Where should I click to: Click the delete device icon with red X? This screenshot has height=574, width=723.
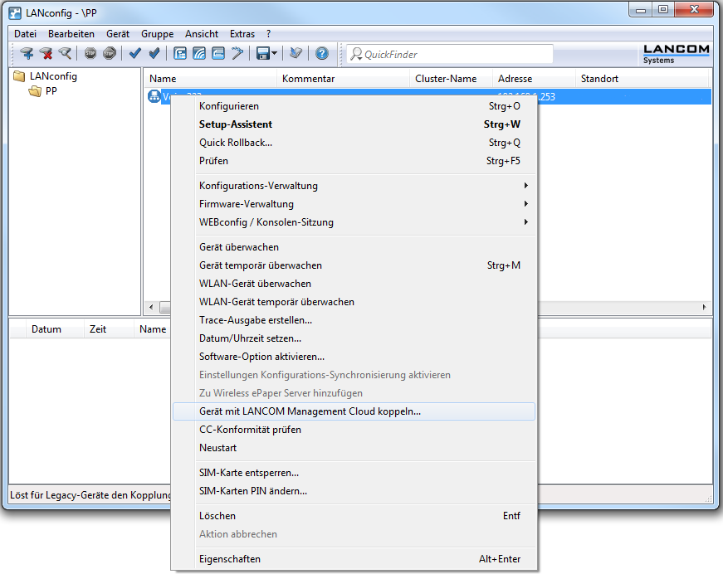click(x=46, y=54)
